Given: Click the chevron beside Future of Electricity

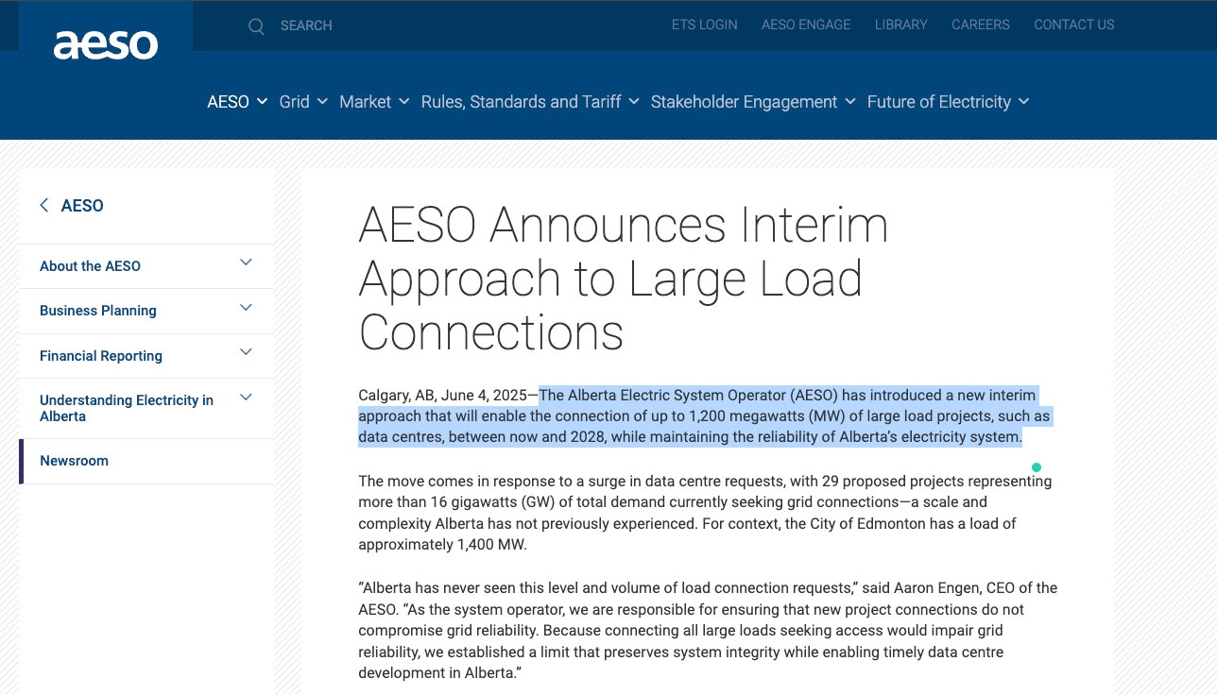Looking at the screenshot, I should click(1024, 102).
